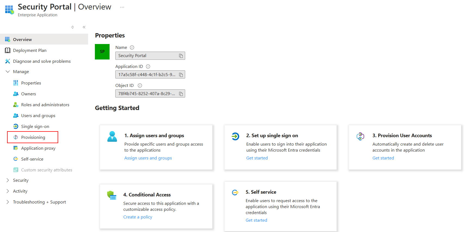Click the green SP application logo tile
This screenshot has height=232, width=472.
click(x=102, y=52)
